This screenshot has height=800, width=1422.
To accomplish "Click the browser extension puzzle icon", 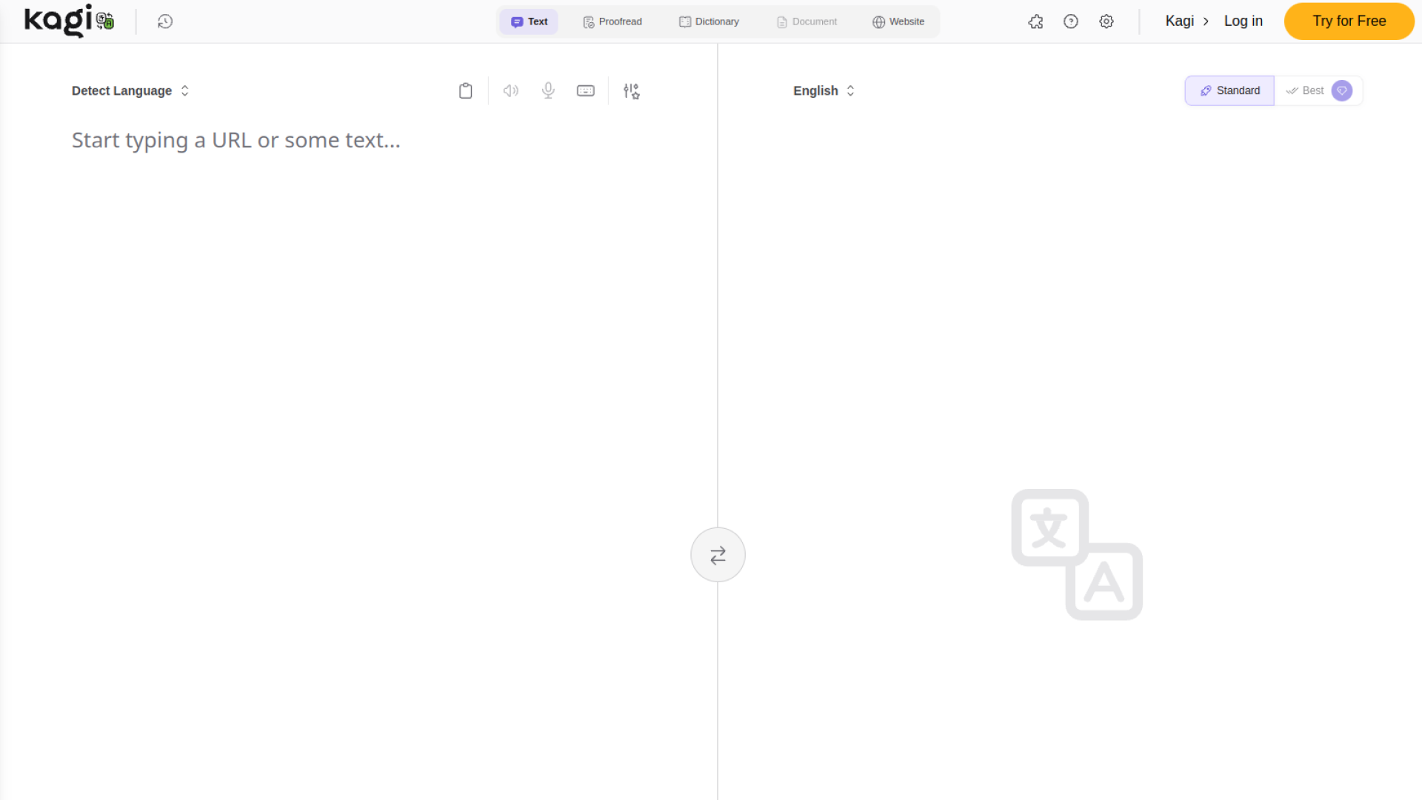I will point(1035,21).
